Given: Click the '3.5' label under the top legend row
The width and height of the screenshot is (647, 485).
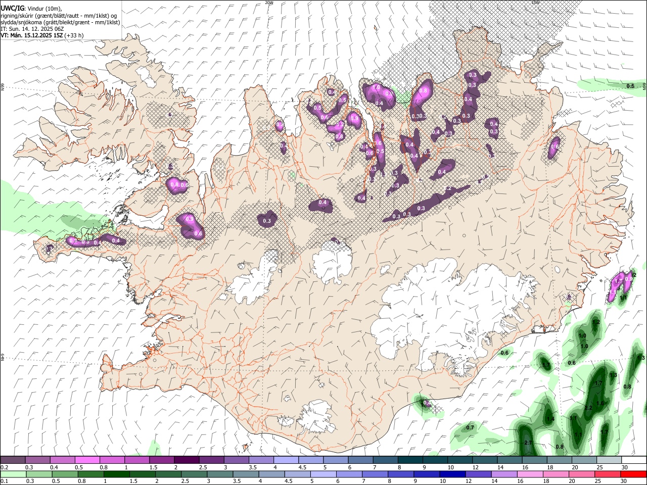Looking at the screenshot, I should tap(252, 467).
